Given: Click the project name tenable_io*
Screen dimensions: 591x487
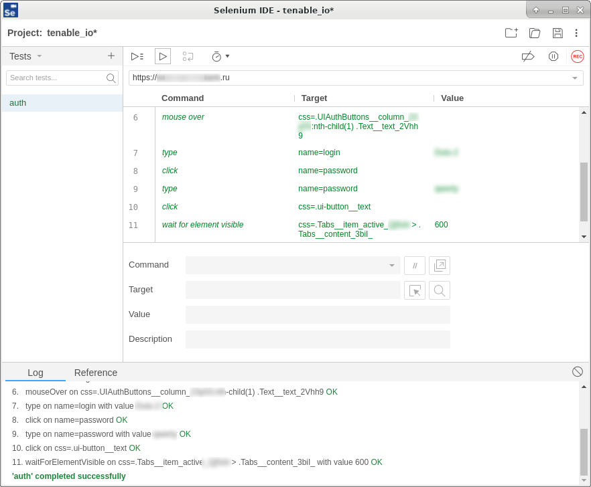Looking at the screenshot, I should tap(72, 33).
